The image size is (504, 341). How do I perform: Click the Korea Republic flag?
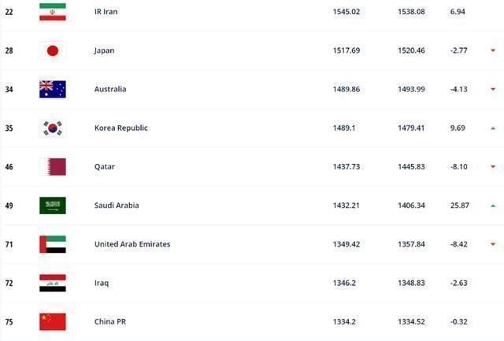(x=53, y=128)
